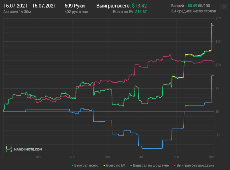Image resolution: width=230 pixels, height=170 pixels.
Task: Click the yellow dot beside 'Всего по EV'
Action: click(104, 166)
